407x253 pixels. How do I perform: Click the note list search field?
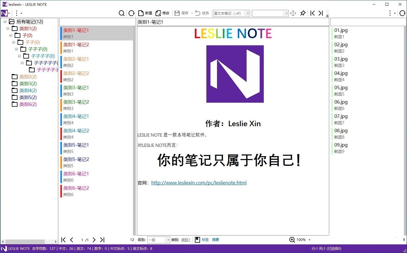[x=97, y=22]
